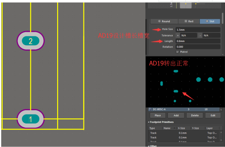Image resolution: width=225 pixels, height=147 pixels.
Task: Click the Hole Size input field
Action: tap(198, 29)
